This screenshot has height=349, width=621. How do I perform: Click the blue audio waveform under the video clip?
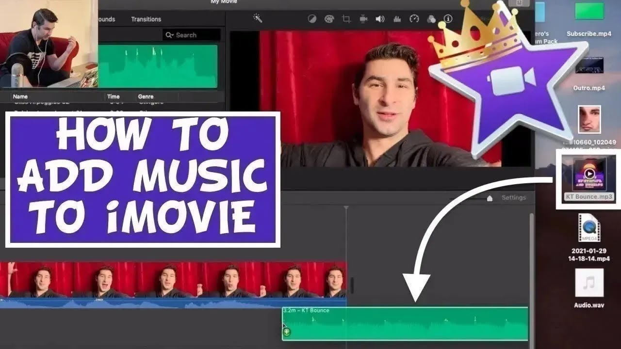pyautogui.click(x=173, y=303)
